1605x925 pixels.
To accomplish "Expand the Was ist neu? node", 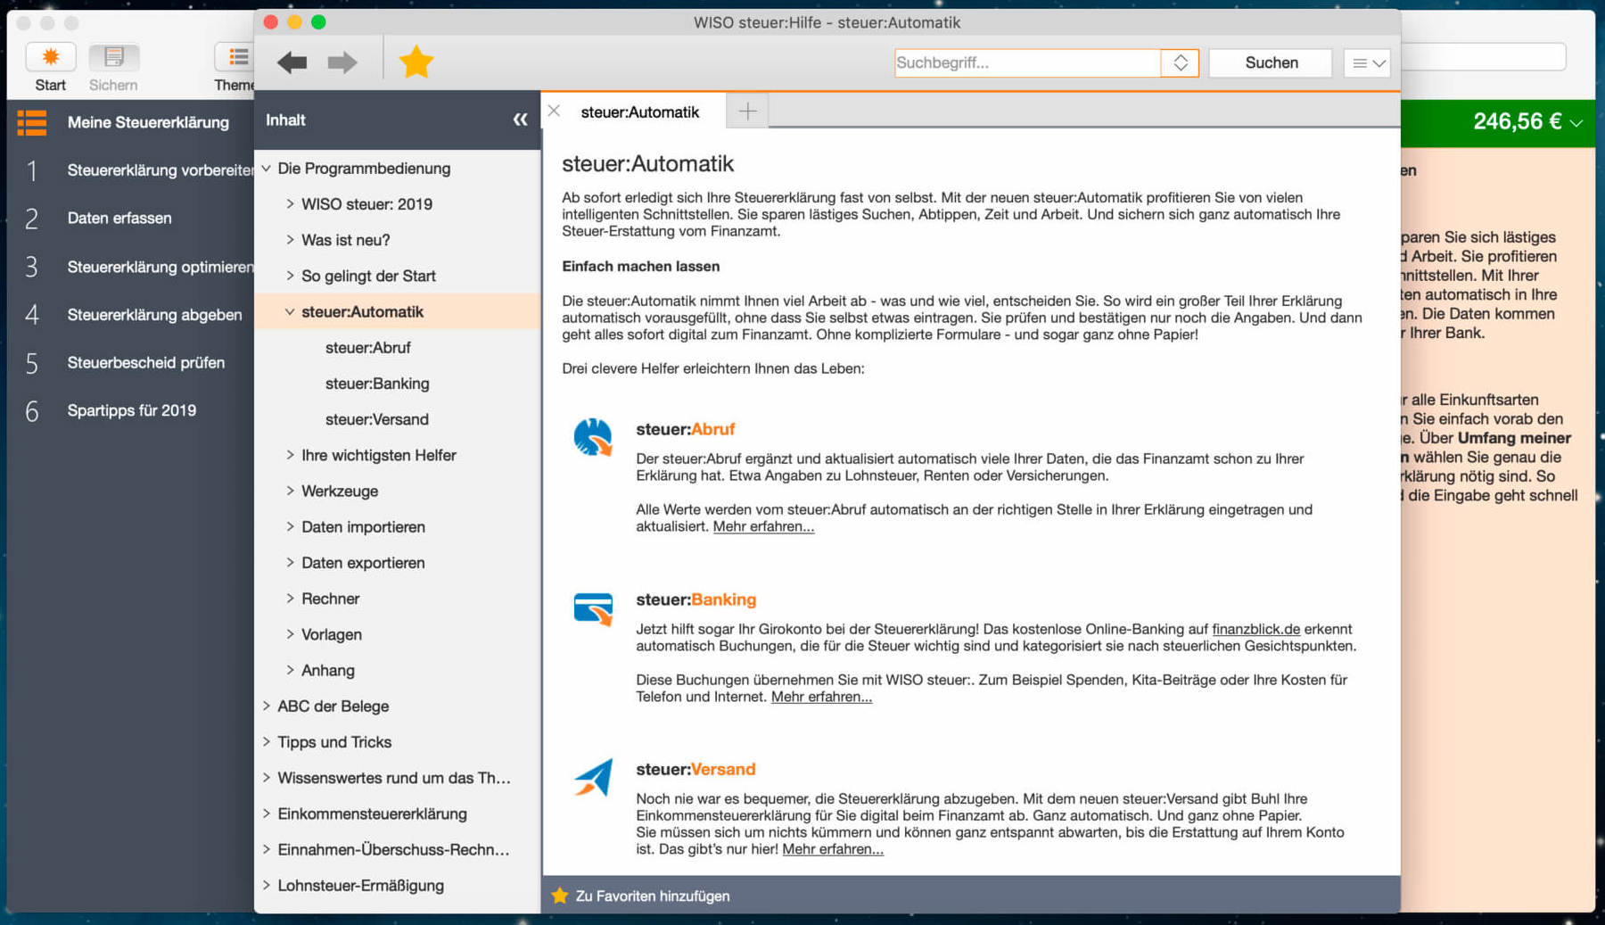I will 290,239.
